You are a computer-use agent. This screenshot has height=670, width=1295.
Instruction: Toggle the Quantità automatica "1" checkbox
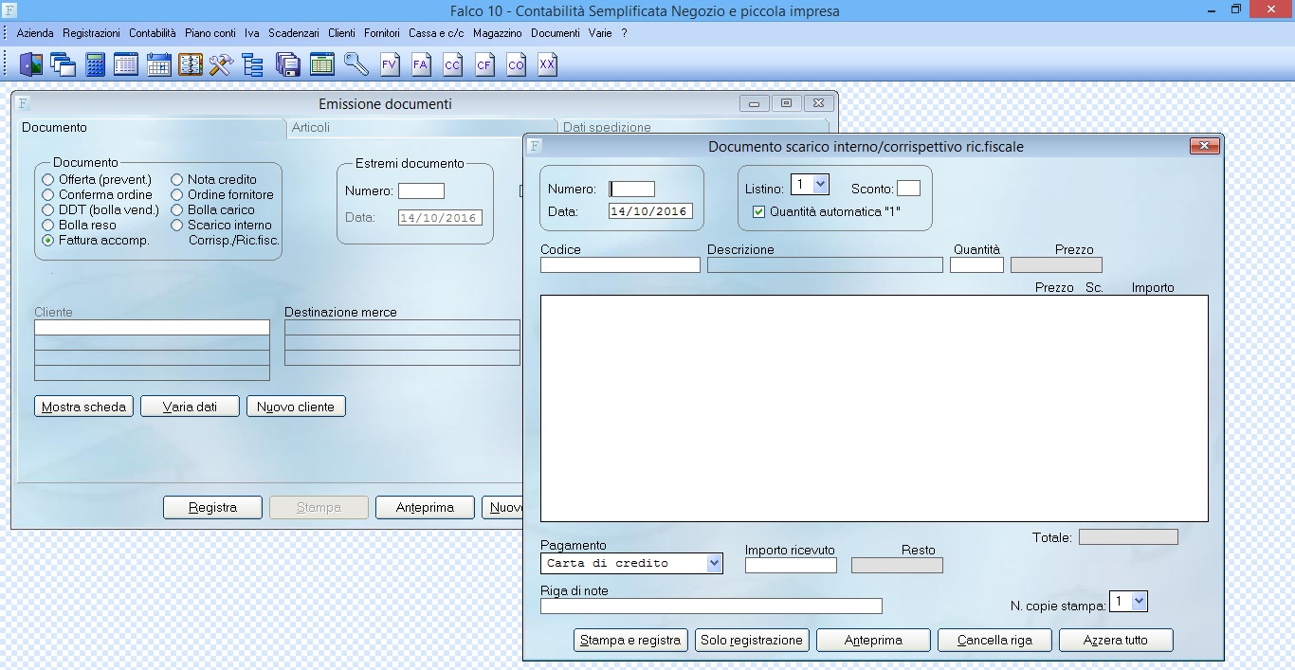758,212
